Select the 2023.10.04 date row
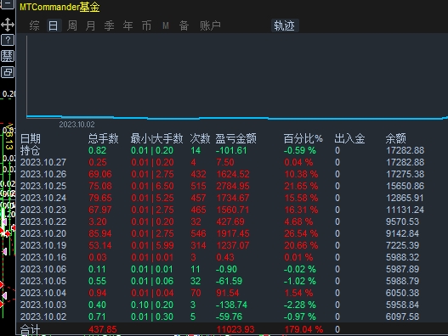The height and width of the screenshot is (336, 448). click(43, 293)
